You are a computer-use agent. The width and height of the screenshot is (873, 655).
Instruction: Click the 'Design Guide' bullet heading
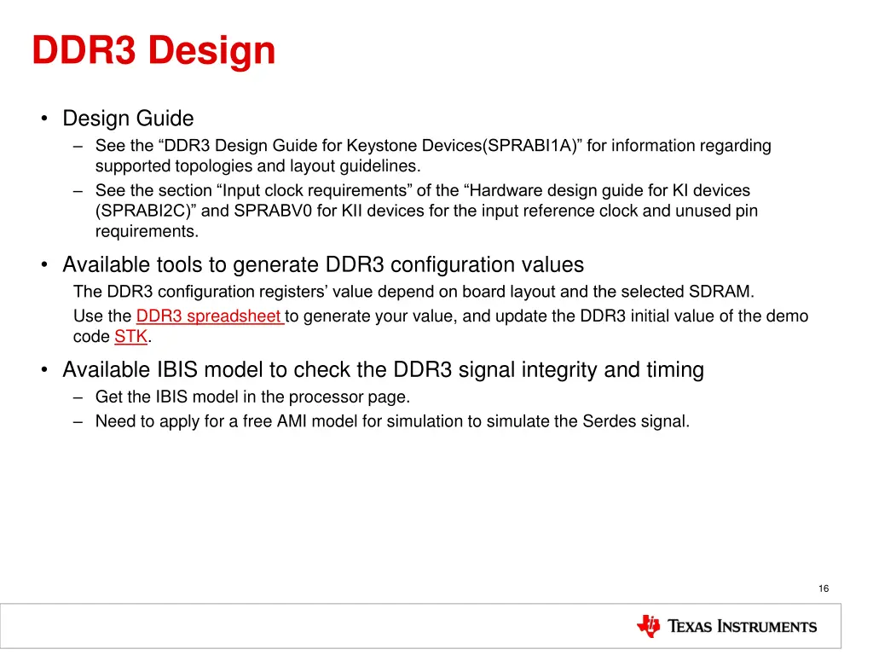tap(128, 118)
